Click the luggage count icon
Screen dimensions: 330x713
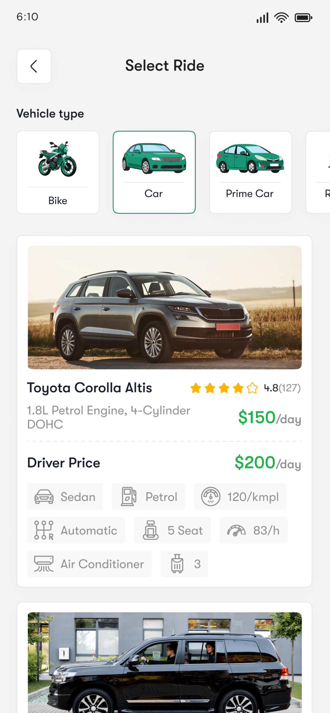(x=177, y=564)
